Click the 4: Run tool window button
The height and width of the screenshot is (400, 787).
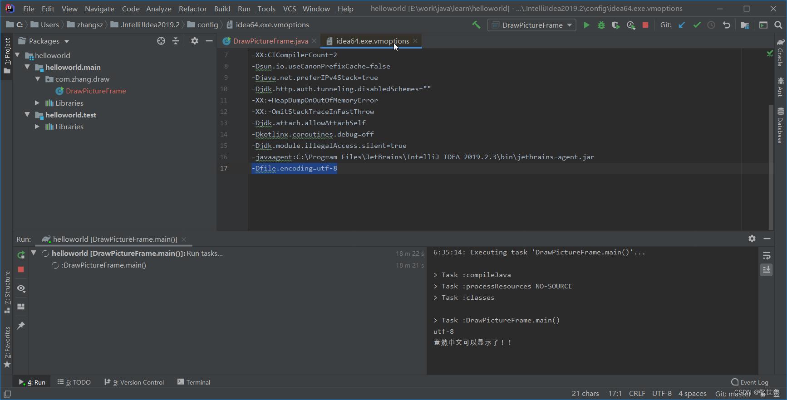32,382
